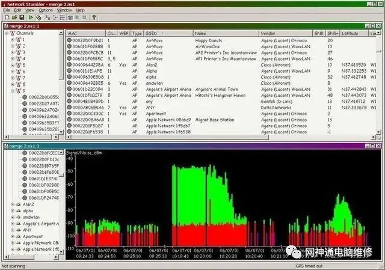Image resolution: width=385 pixels, height=270 pixels.
Task: Select the Mignot Base Station name cell
Action: (215, 120)
